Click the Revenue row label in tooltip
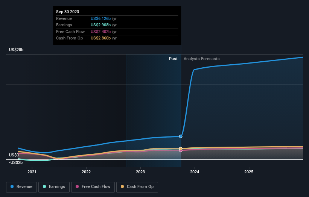This screenshot has height=197, width=309. click(x=64, y=18)
